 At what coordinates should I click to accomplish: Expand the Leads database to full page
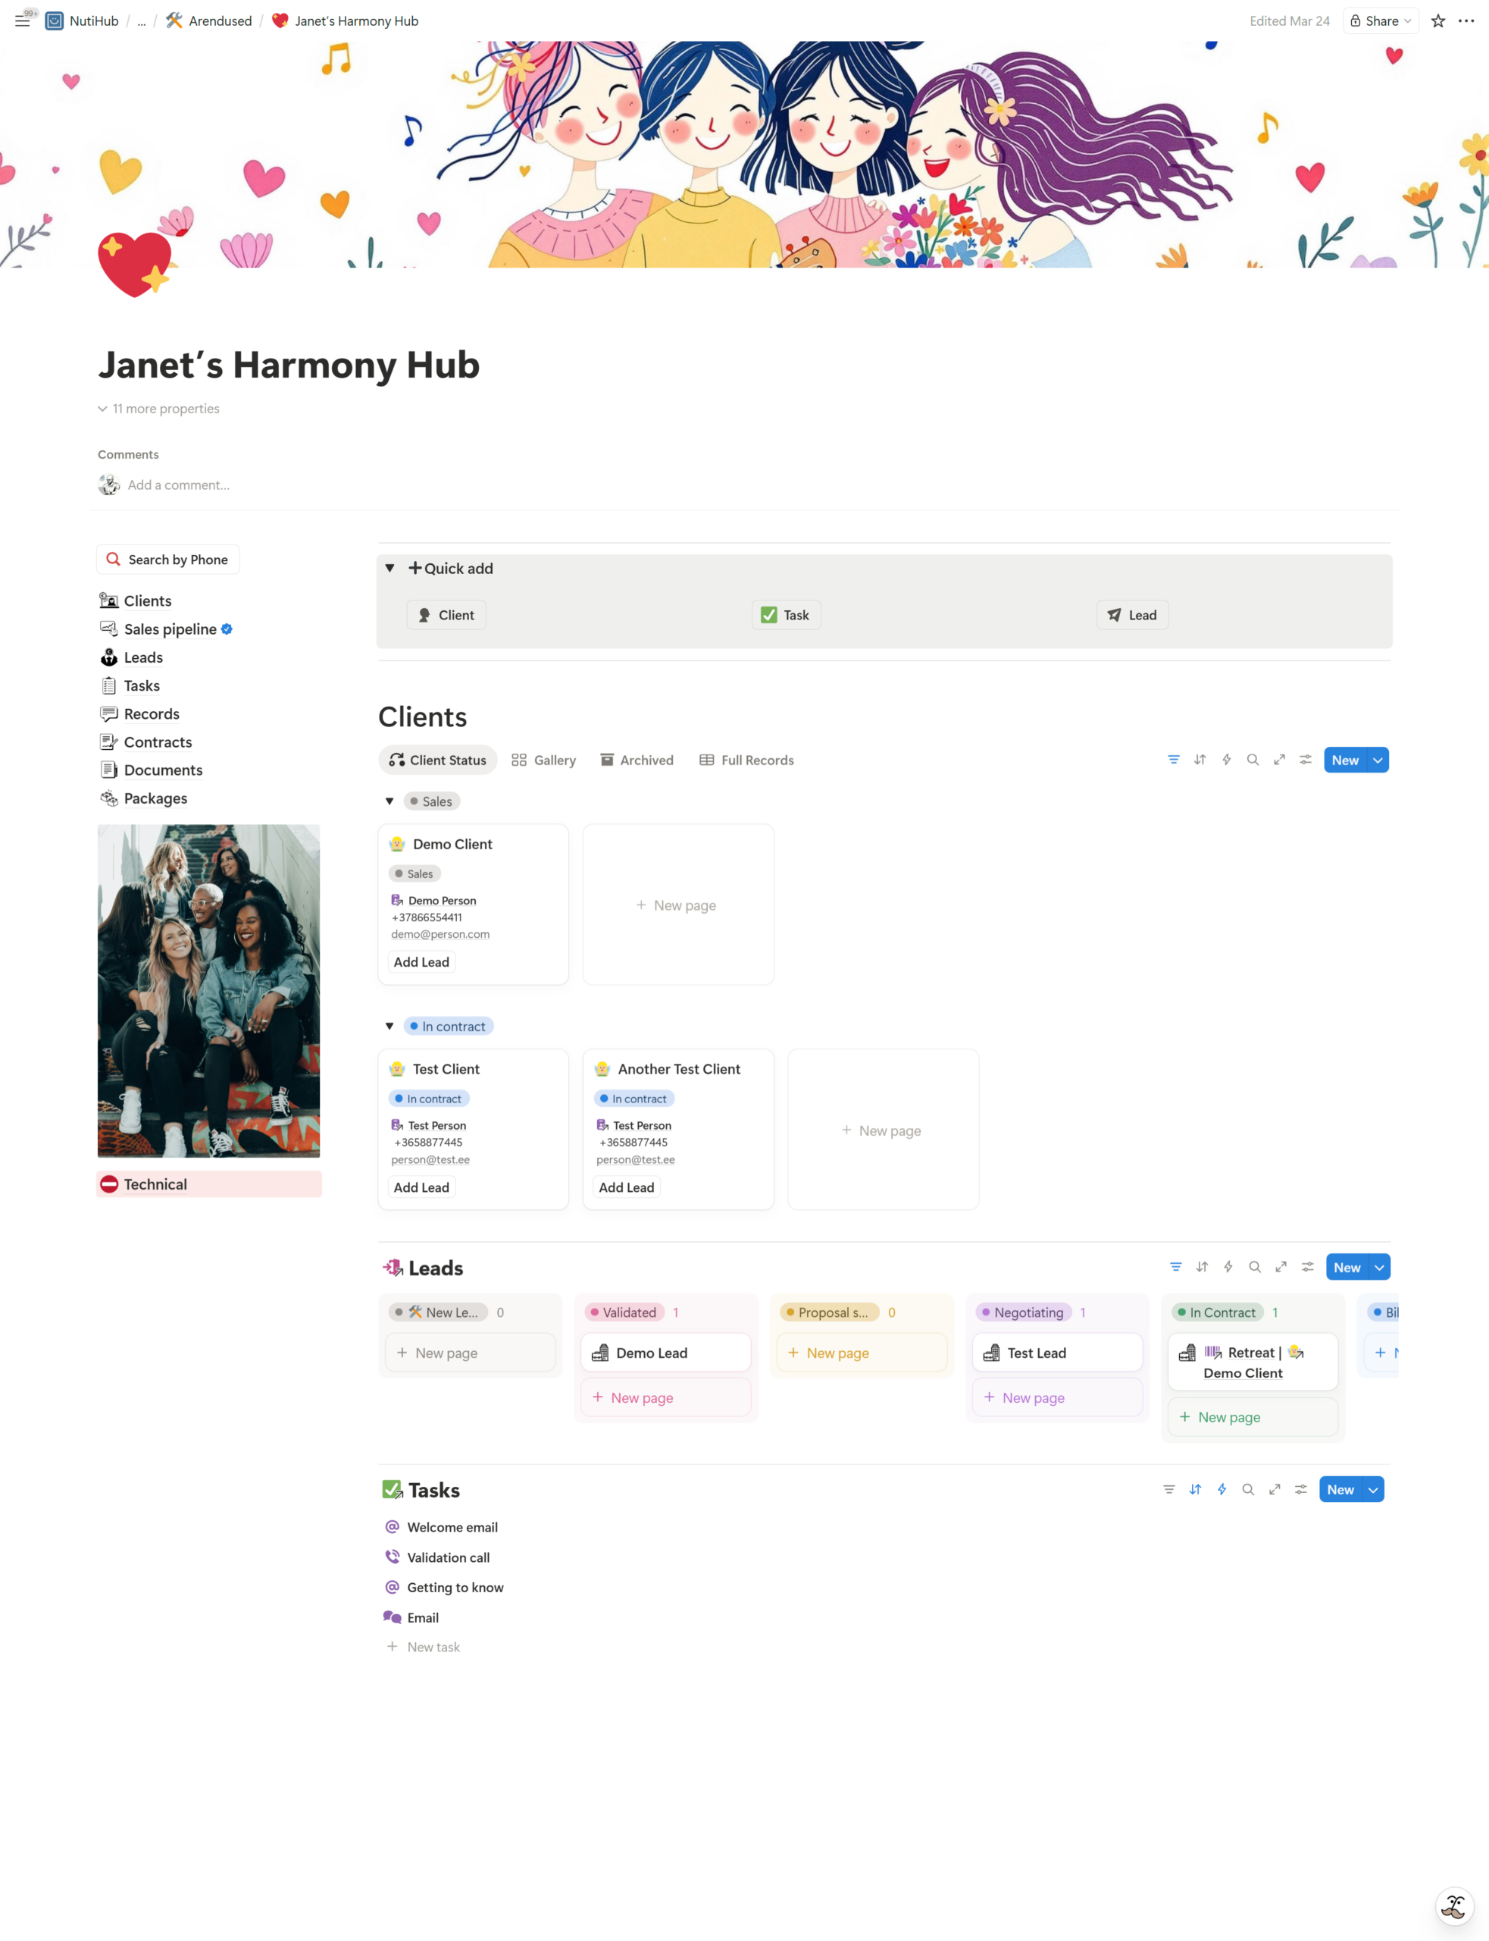[x=1281, y=1267]
